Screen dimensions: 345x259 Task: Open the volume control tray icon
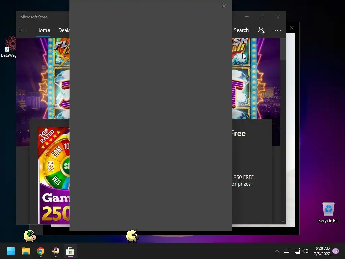coord(306,251)
